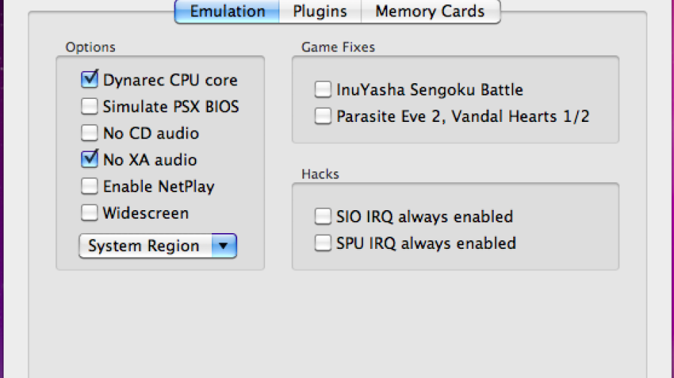Screen dimensions: 674x378
Task: Expand the System Region blue dropdown arrow
Action: coord(224,246)
